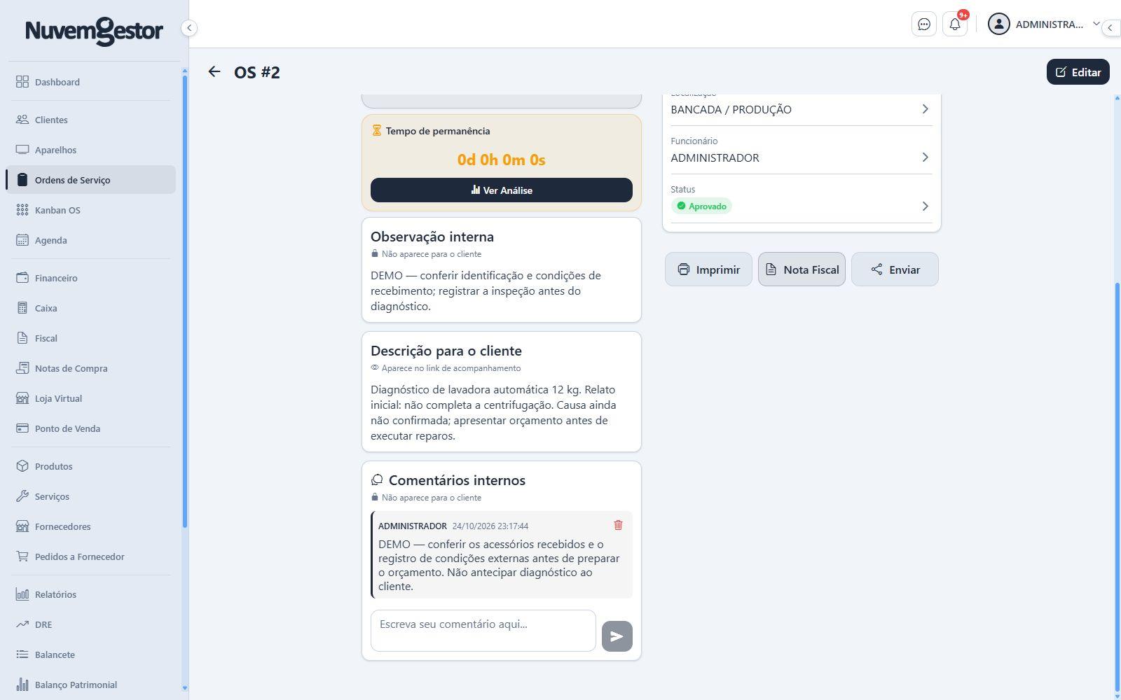Screen dimensions: 1121x700
Task: Click the Nota Fiscal button
Action: 802,269
